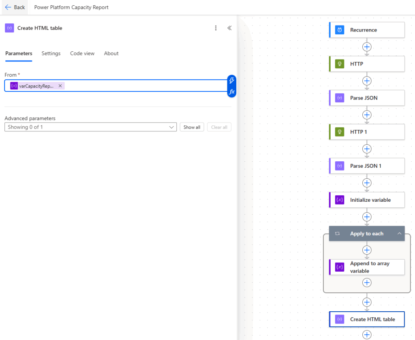Click the Parse JSON 1 icon
415x340 pixels.
point(340,166)
